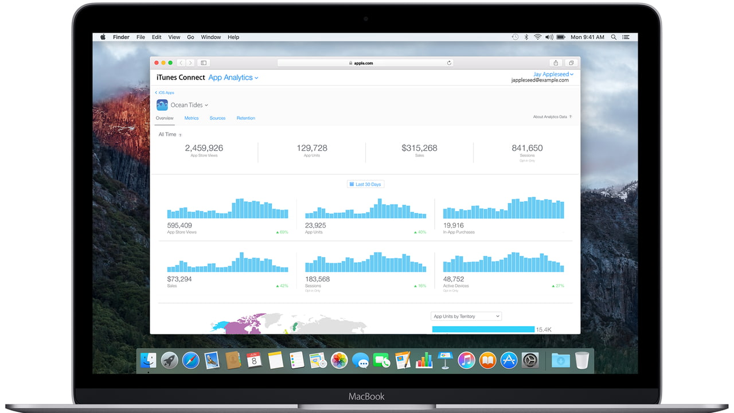Viewport: 734px width, 413px height.
Task: Open Messages from the Dock
Action: tap(360, 360)
